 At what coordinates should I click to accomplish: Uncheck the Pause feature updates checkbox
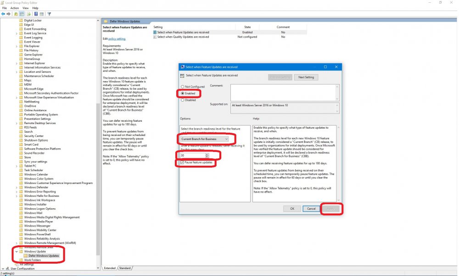(x=183, y=162)
